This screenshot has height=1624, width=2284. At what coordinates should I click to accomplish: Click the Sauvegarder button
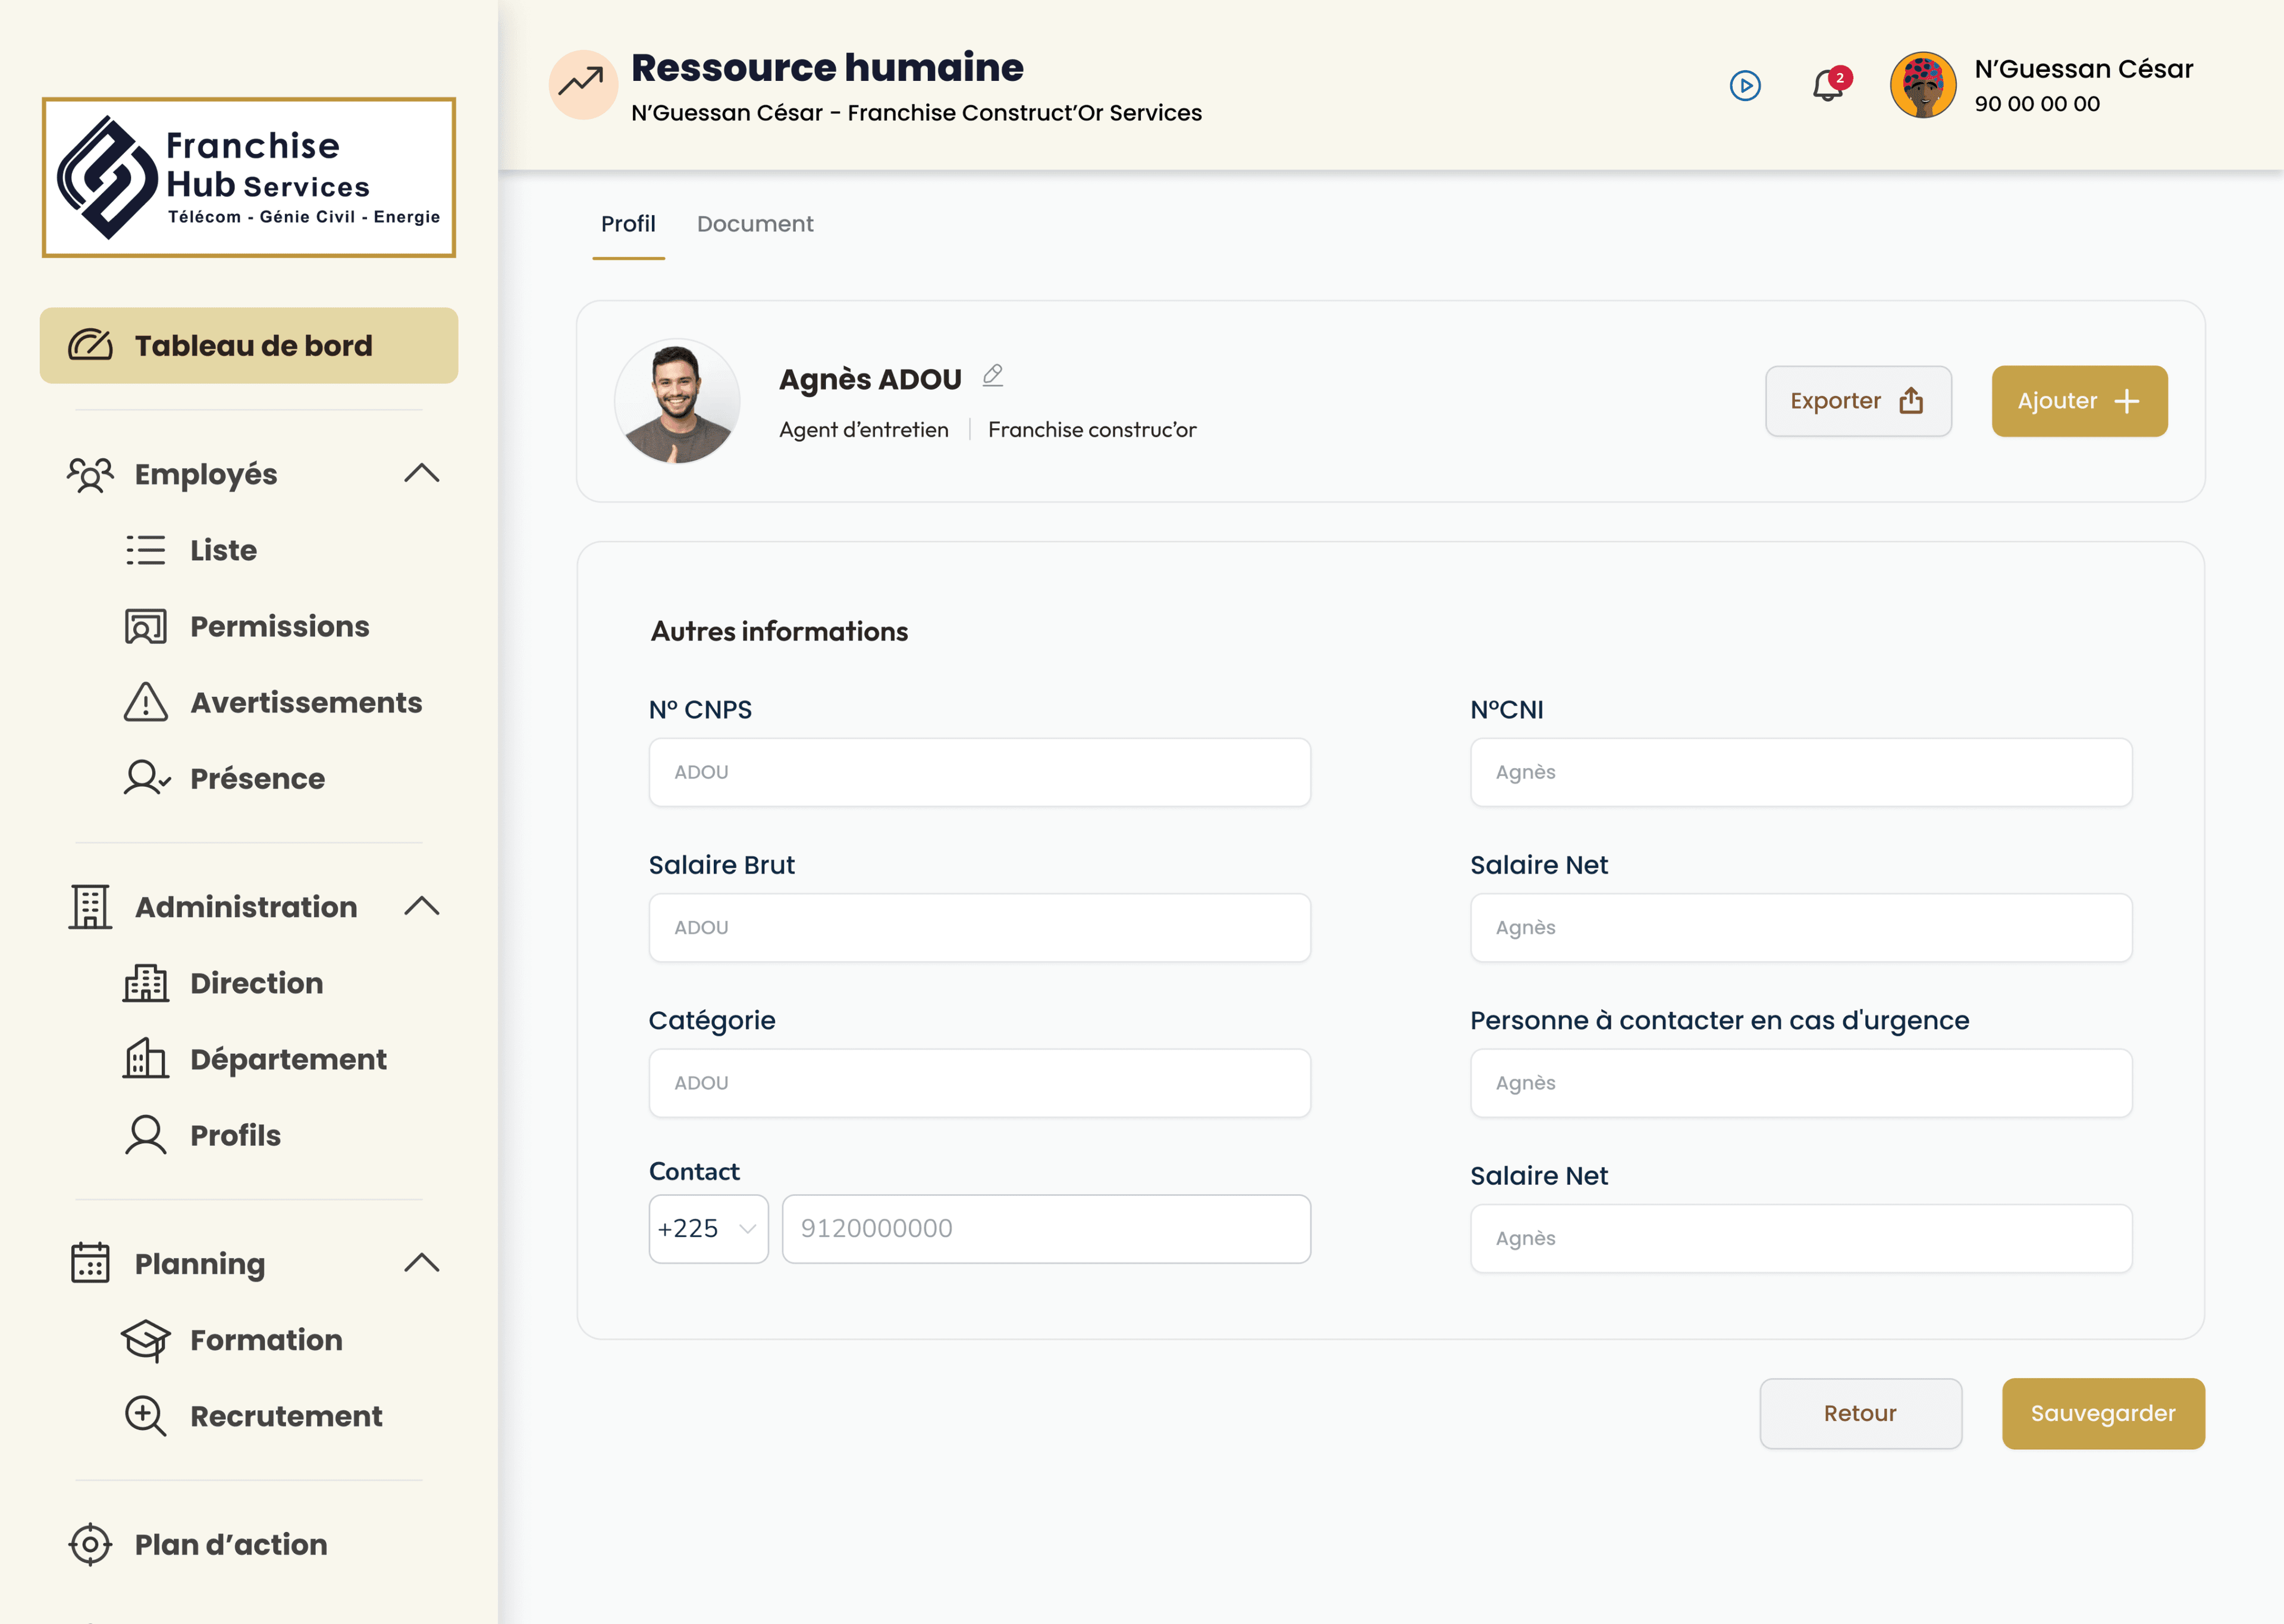(2102, 1414)
